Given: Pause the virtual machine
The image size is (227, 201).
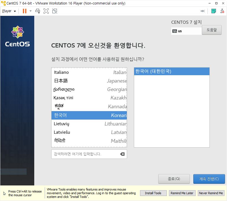Looking at the screenshot, I should (25, 11).
